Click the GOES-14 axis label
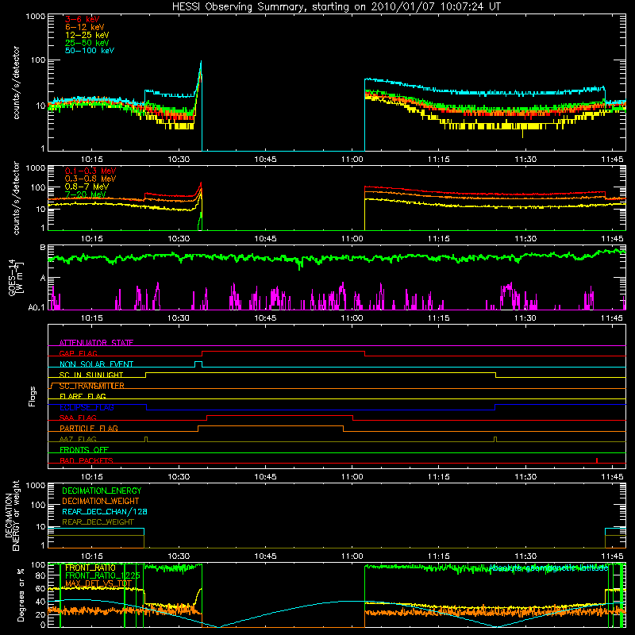Screen dimensions: 635x635 coord(15,277)
